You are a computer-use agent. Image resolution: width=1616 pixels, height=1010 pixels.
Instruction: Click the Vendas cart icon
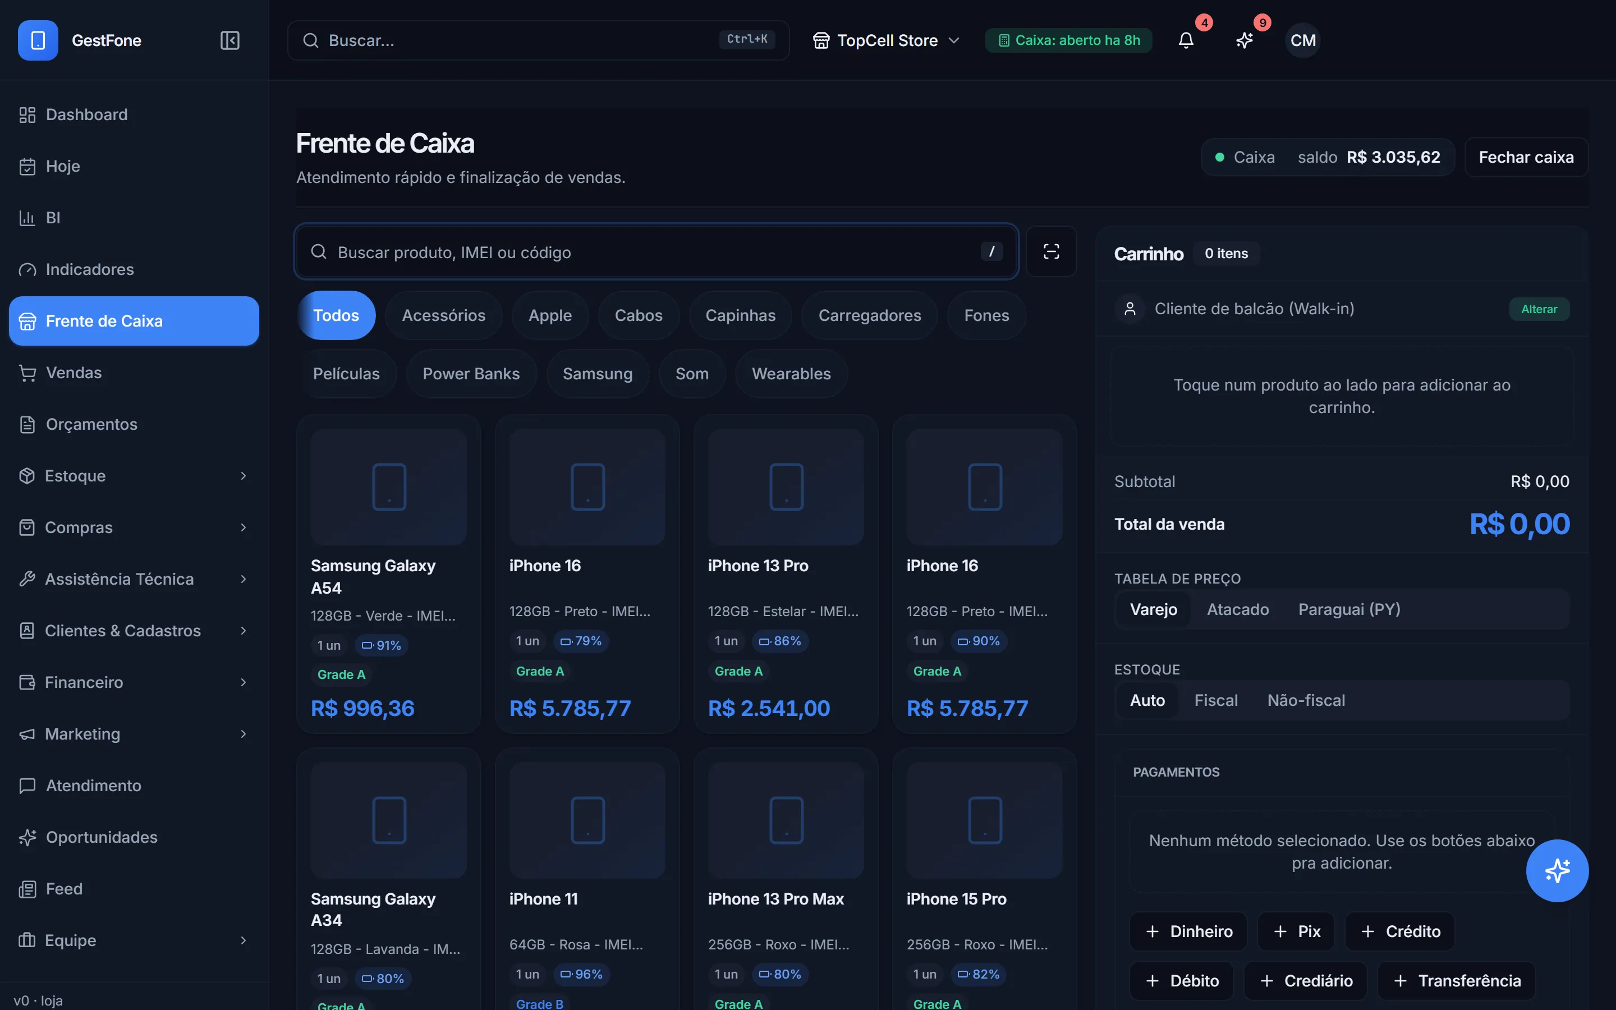click(27, 373)
